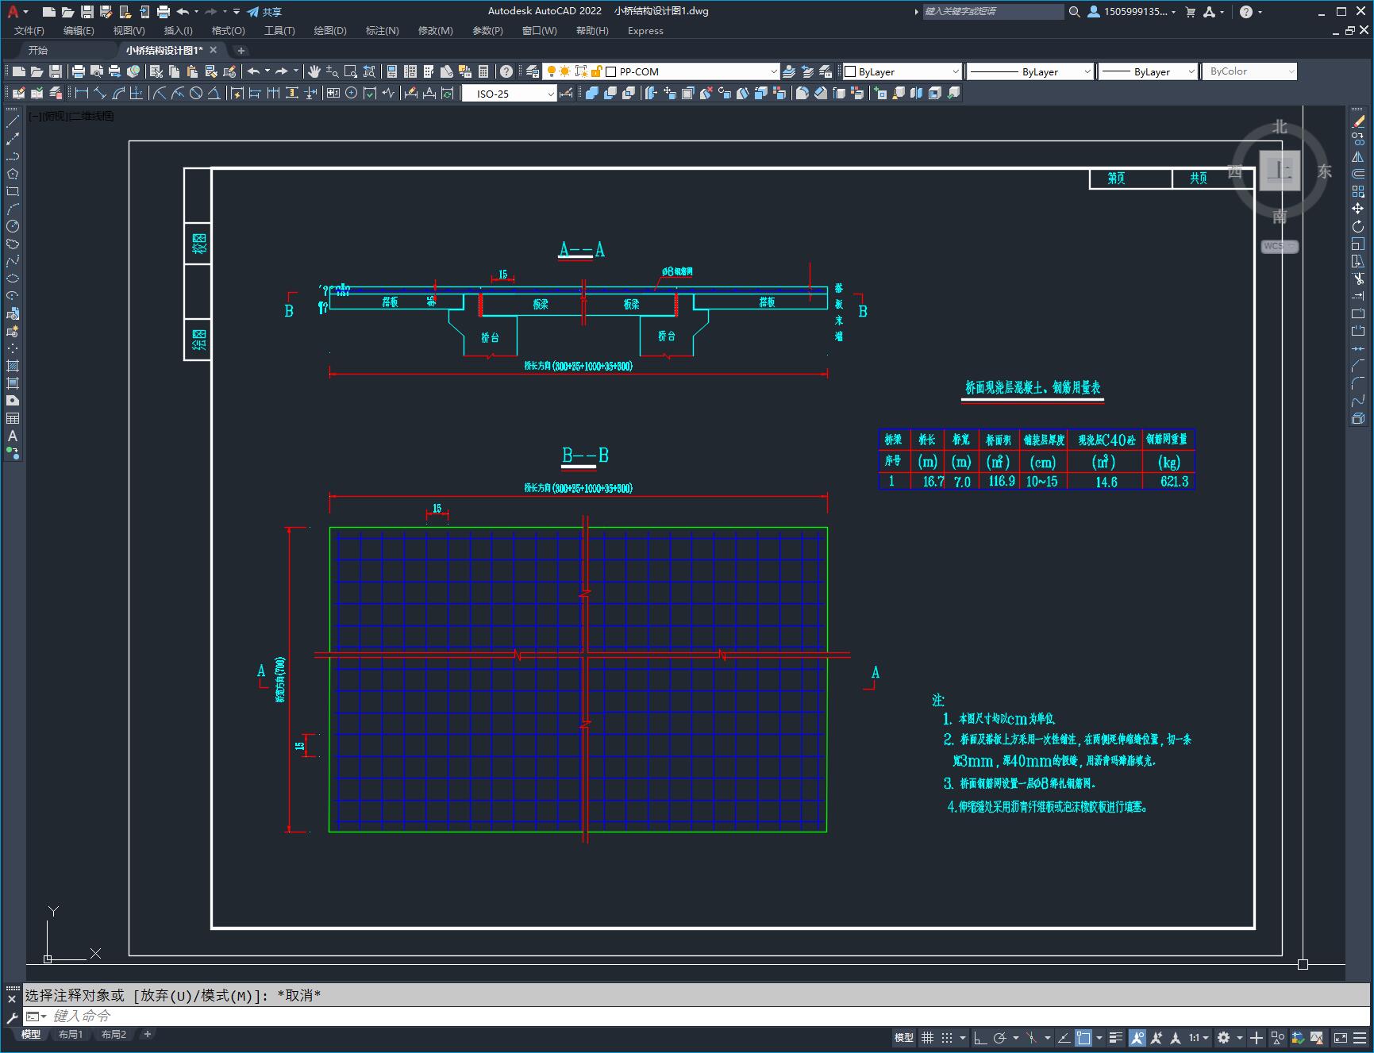Click the Erase tool in modify toolbar
The image size is (1374, 1053).
tap(1358, 122)
